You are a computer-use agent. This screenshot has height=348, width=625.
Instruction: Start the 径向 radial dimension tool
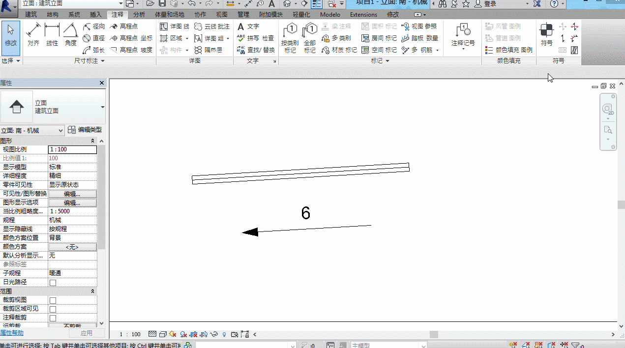(x=94, y=27)
